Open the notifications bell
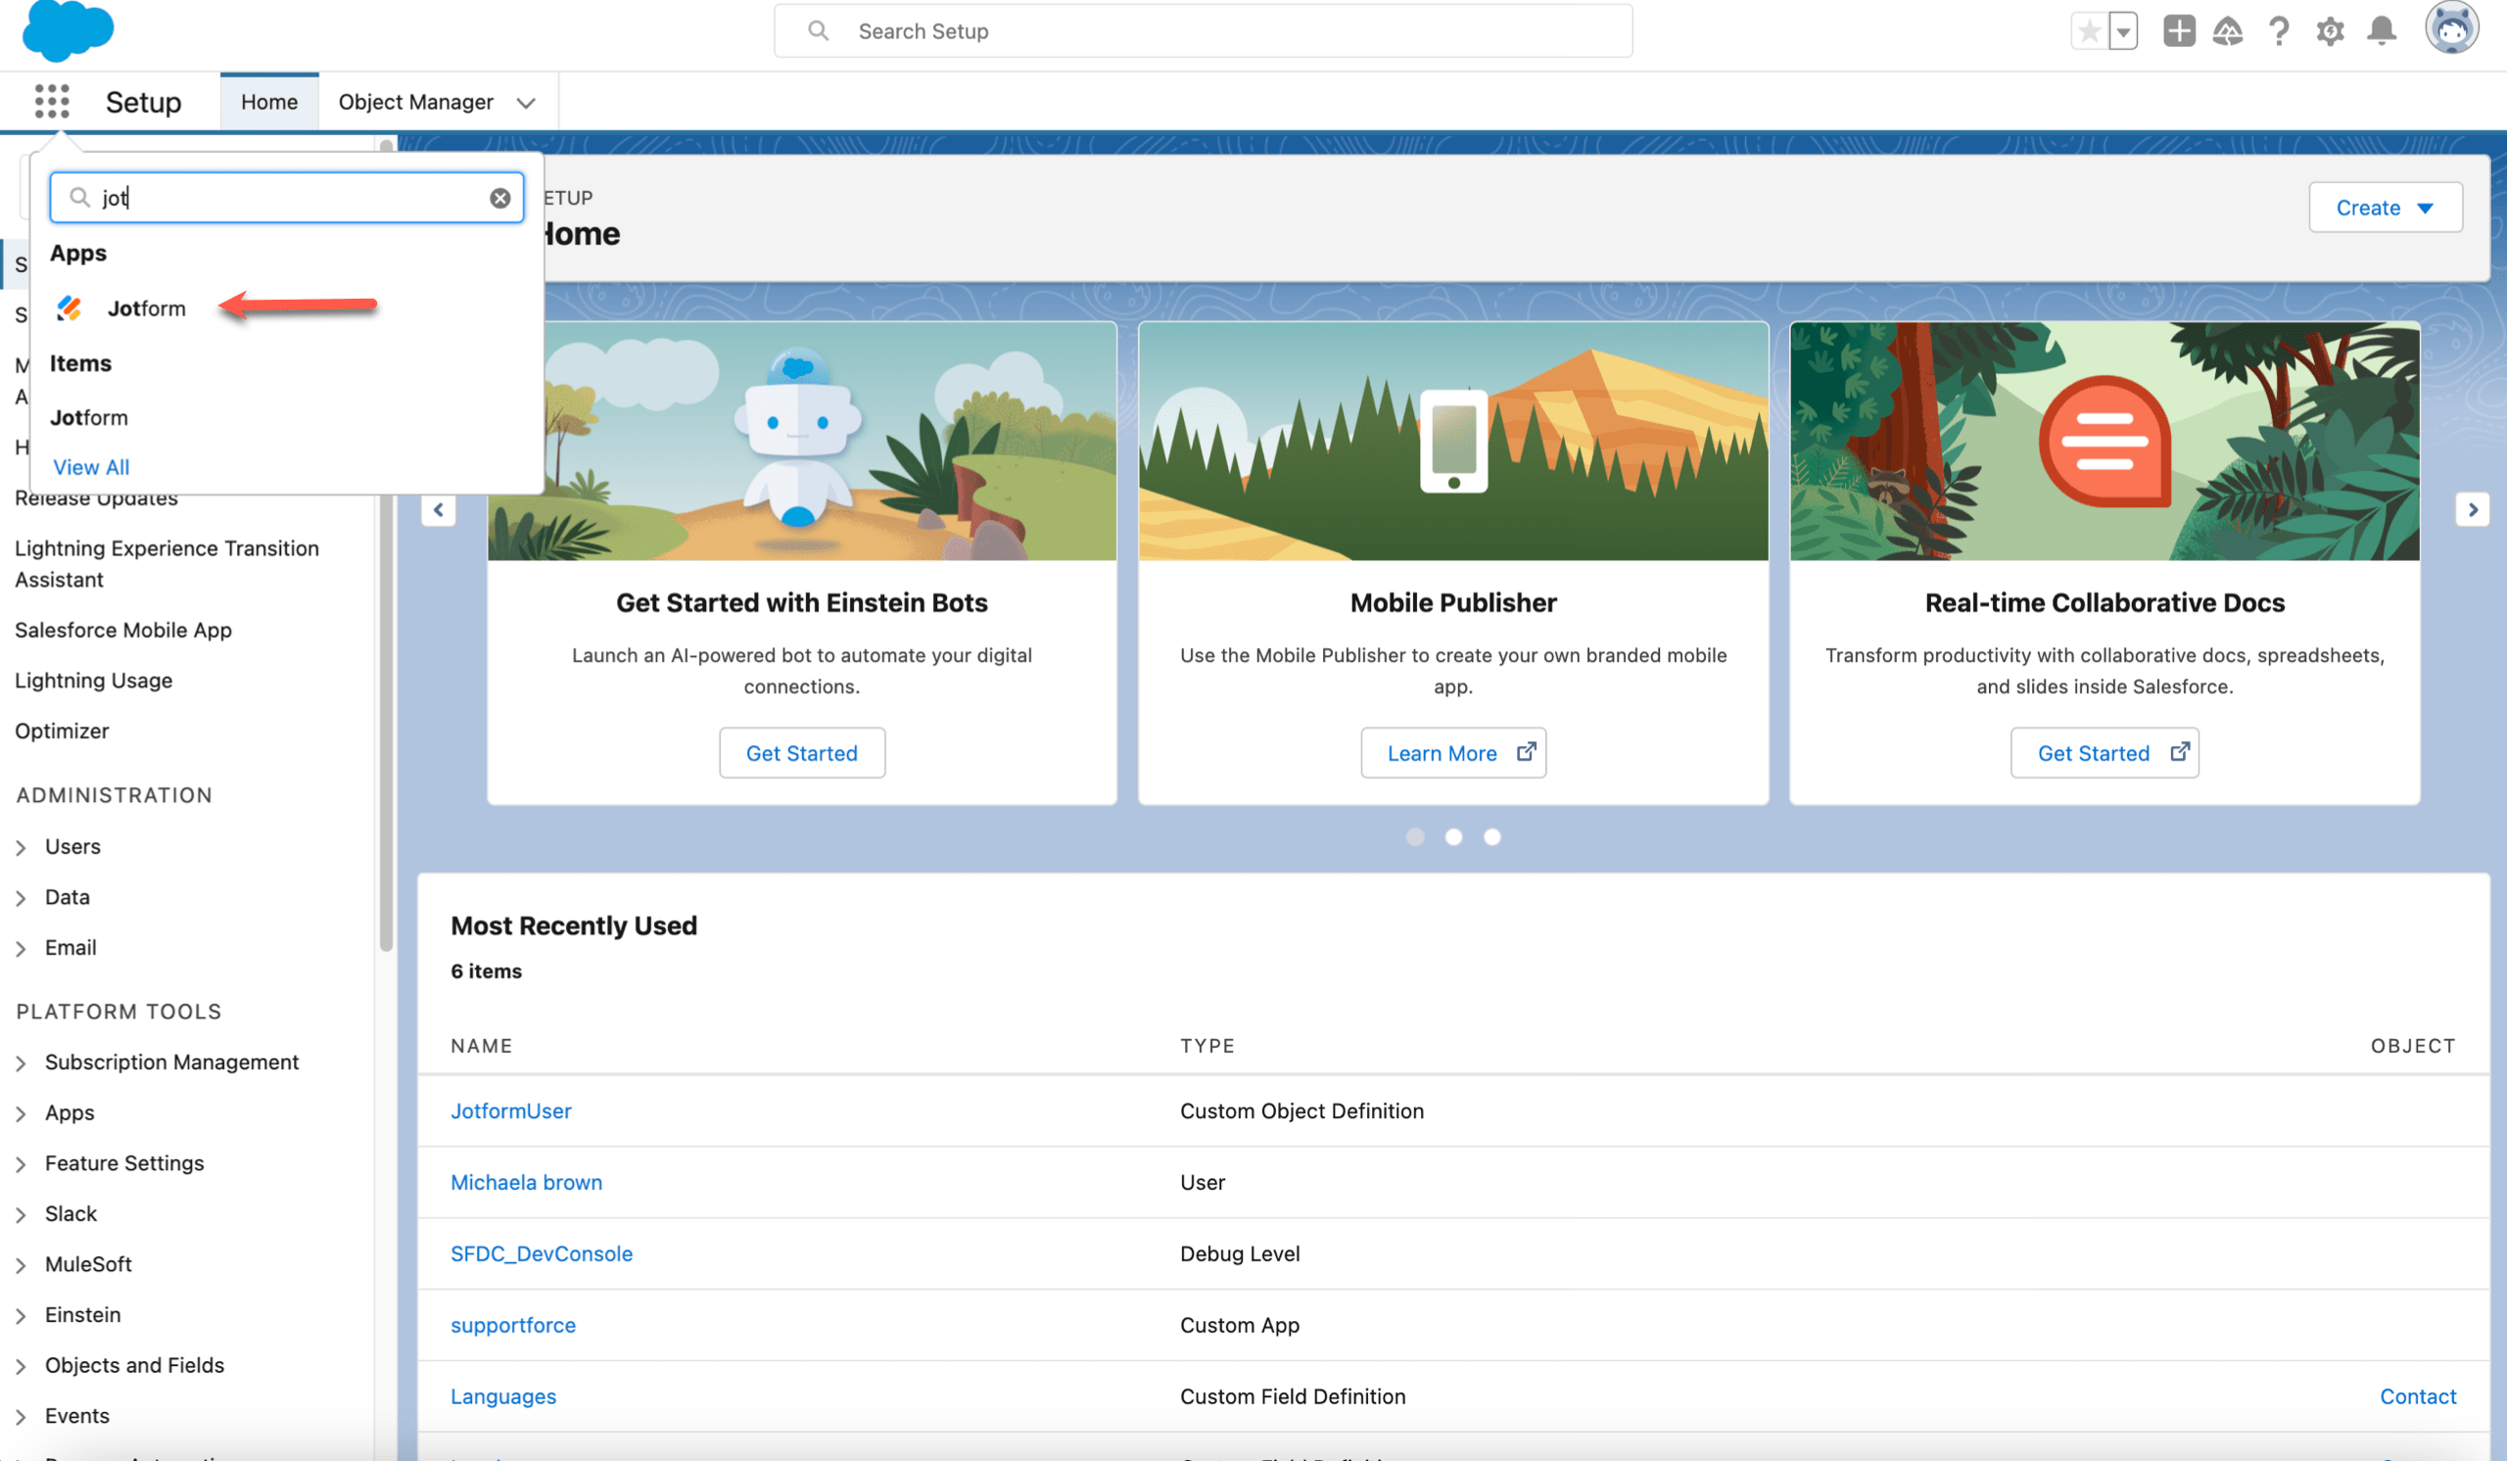This screenshot has height=1461, width=2507. click(2381, 32)
